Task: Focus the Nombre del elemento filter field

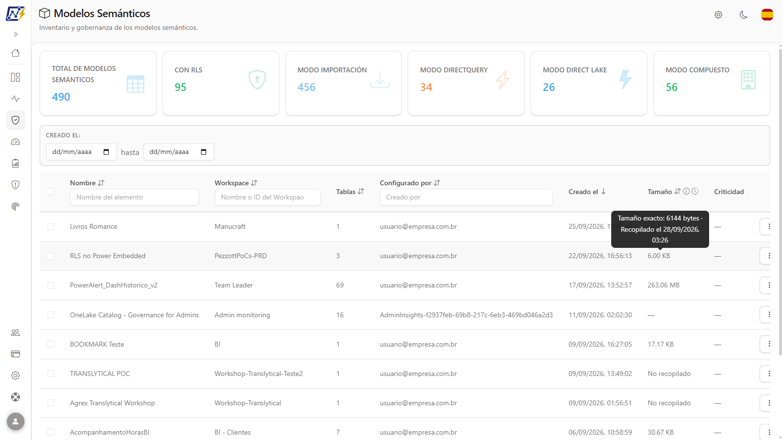Action: 135,197
